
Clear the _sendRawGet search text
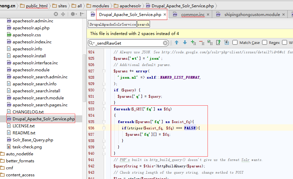tap(165, 43)
